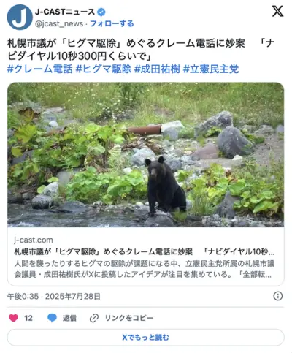Click the pink heart like icon
The image size is (292, 353).
[13, 318]
